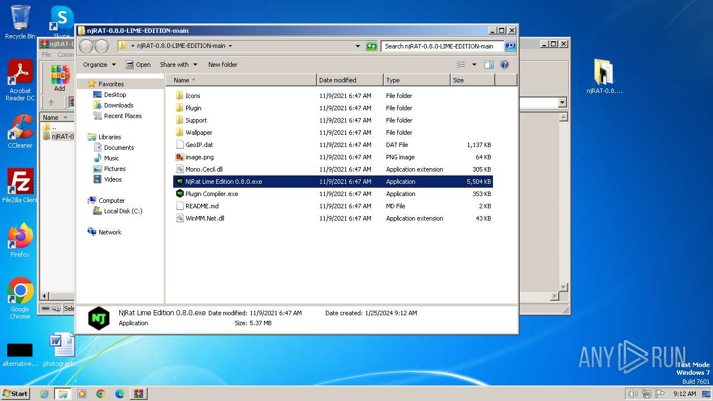Click the Open toolbar button
The width and height of the screenshot is (713, 401).
click(138, 65)
